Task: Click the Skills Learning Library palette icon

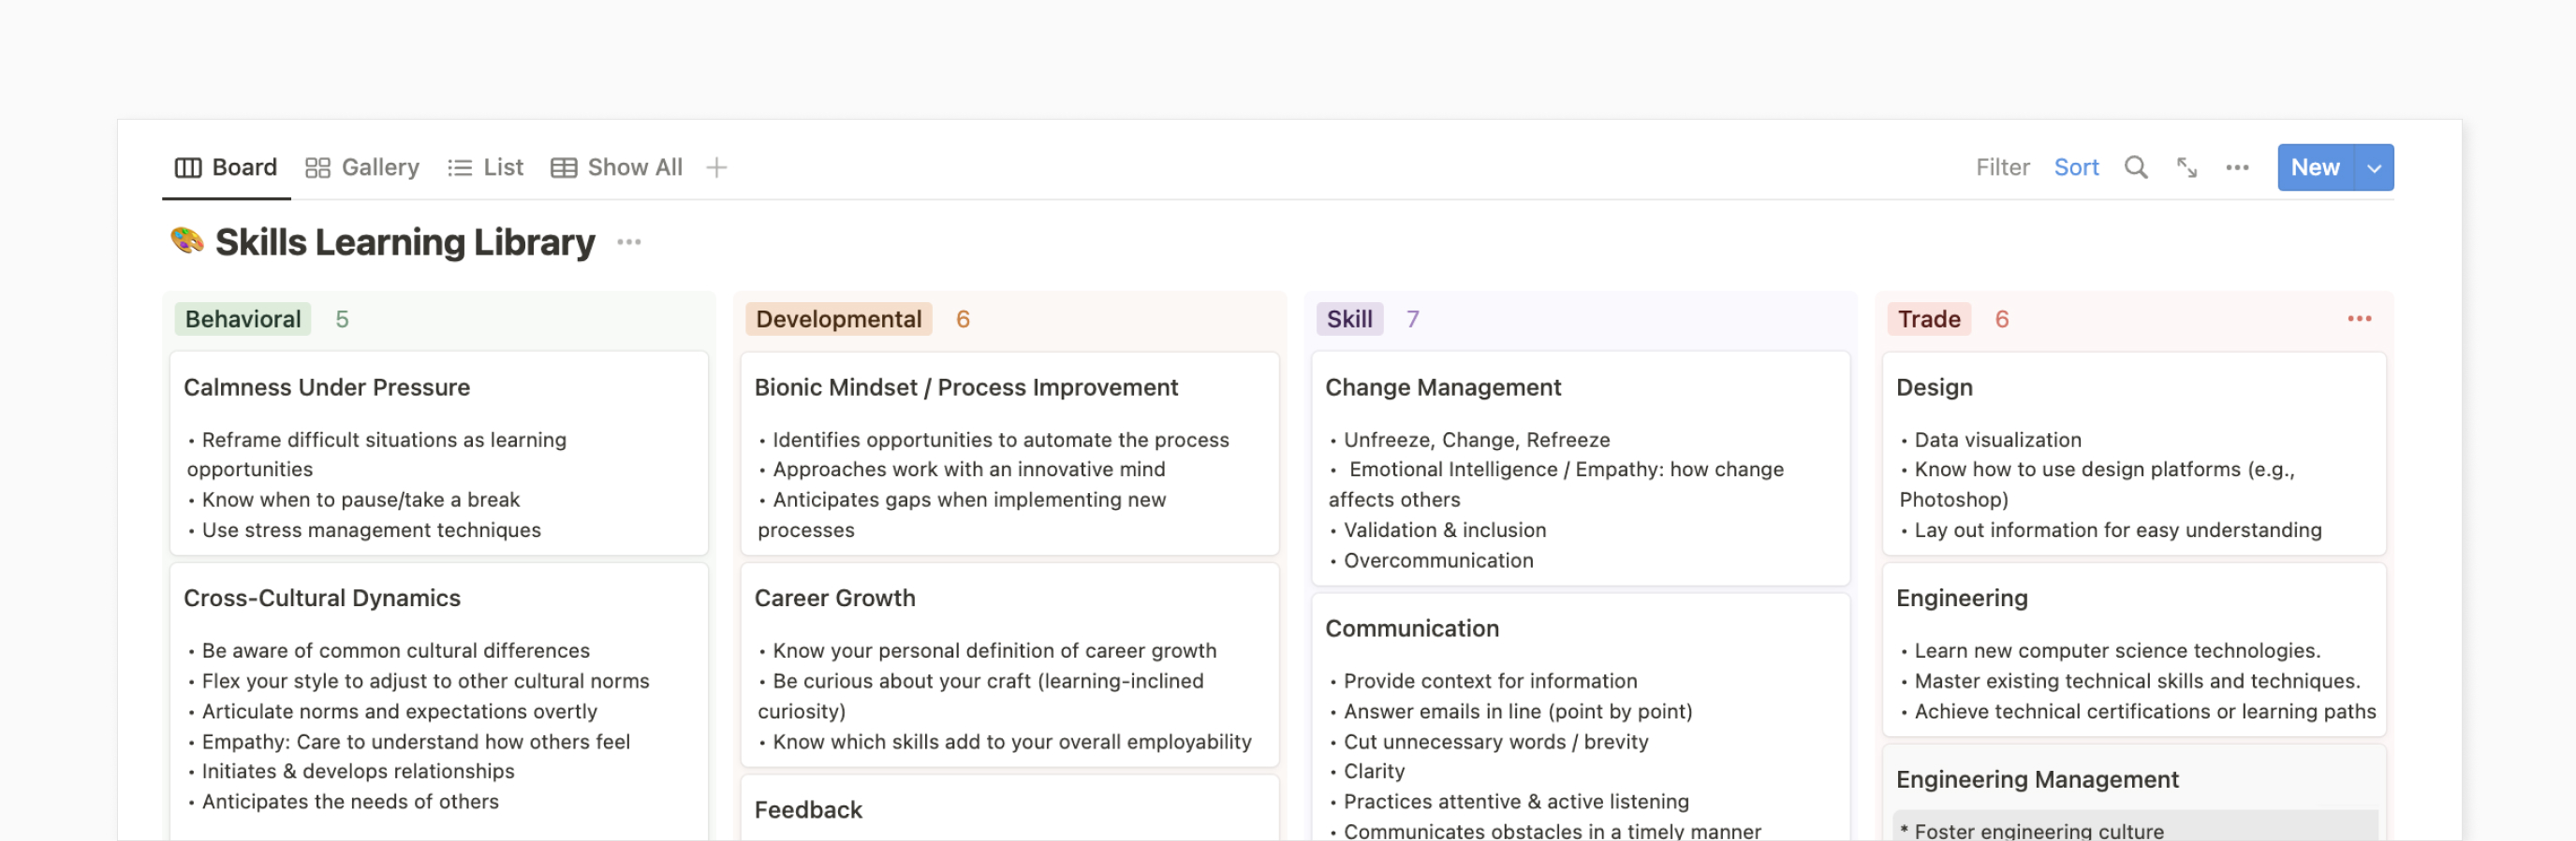Action: click(x=187, y=241)
